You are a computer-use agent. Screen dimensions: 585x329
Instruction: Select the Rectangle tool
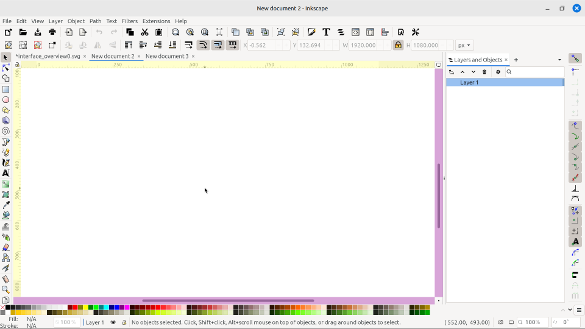click(5, 90)
